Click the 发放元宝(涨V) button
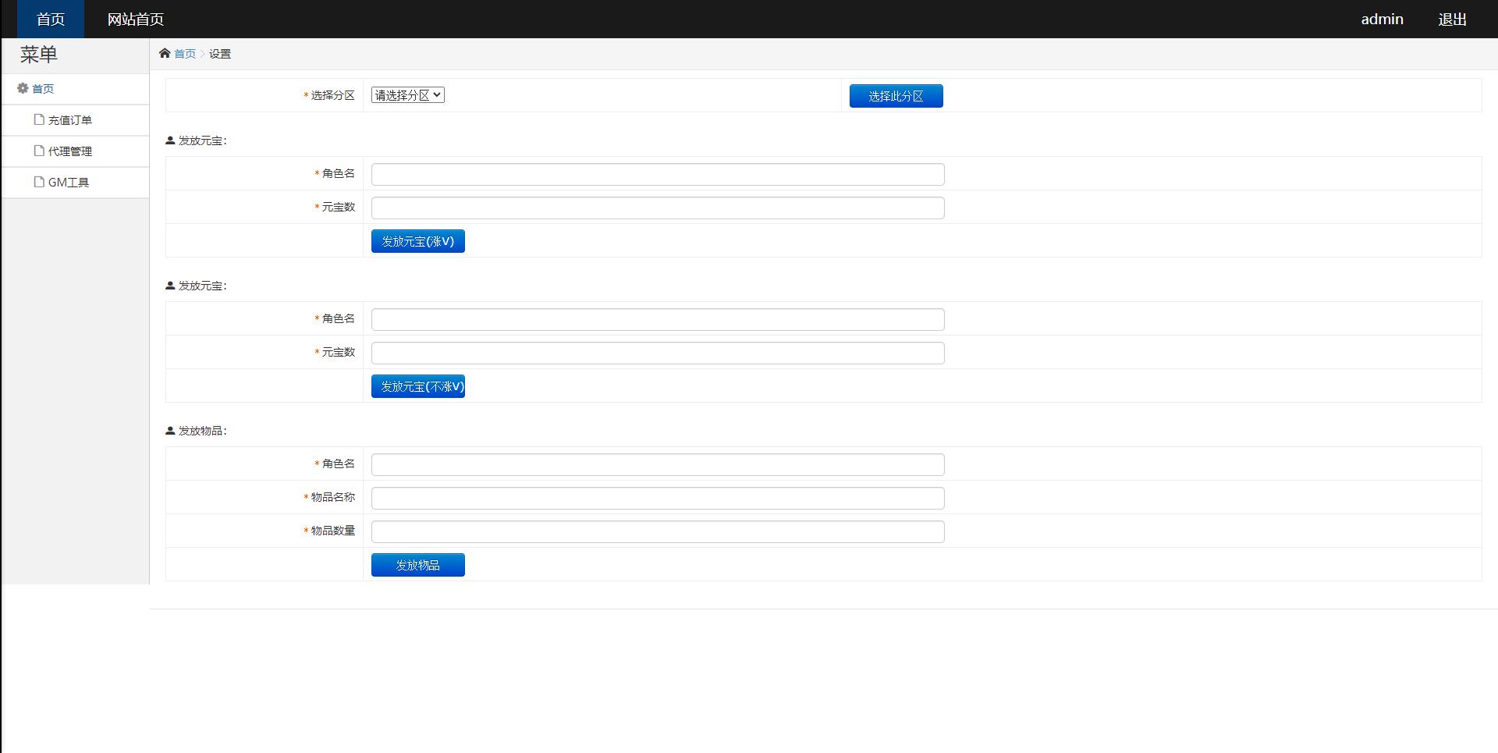The image size is (1498, 753). (417, 241)
